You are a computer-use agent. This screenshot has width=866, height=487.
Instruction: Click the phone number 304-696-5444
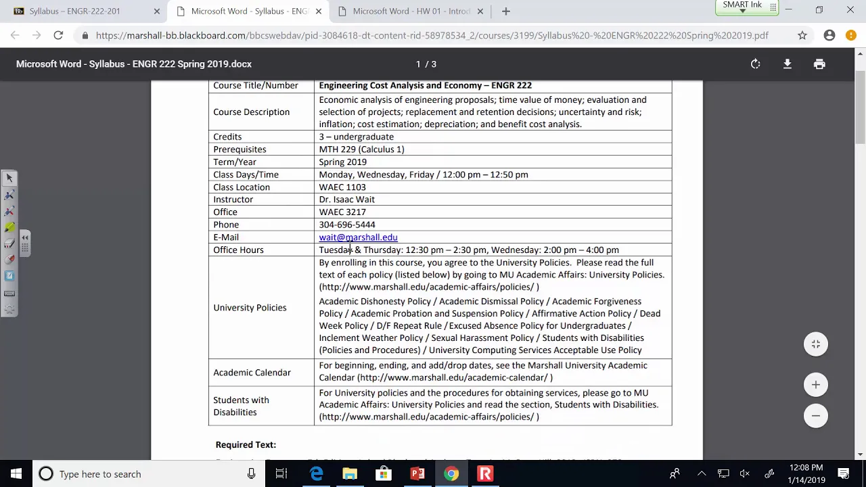346,225
